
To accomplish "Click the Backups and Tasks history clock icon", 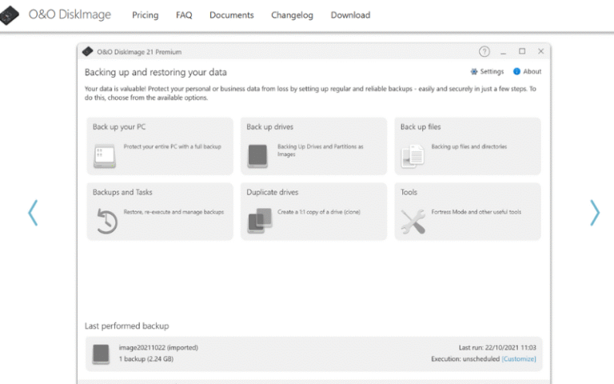I will point(106,220).
